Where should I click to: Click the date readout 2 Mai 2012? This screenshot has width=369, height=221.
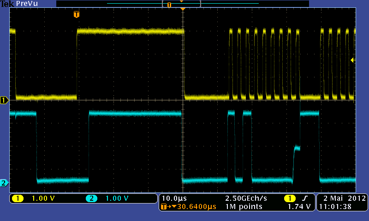click(x=345, y=198)
